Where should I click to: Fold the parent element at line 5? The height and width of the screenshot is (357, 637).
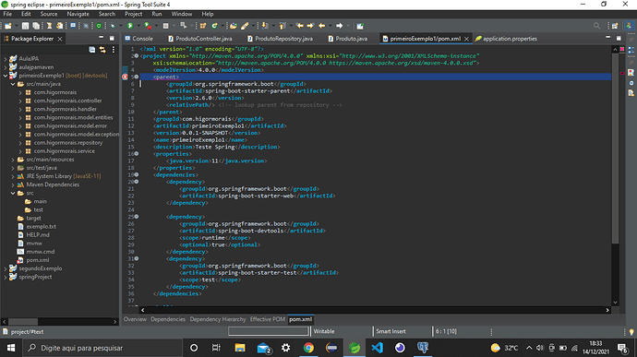[137, 77]
